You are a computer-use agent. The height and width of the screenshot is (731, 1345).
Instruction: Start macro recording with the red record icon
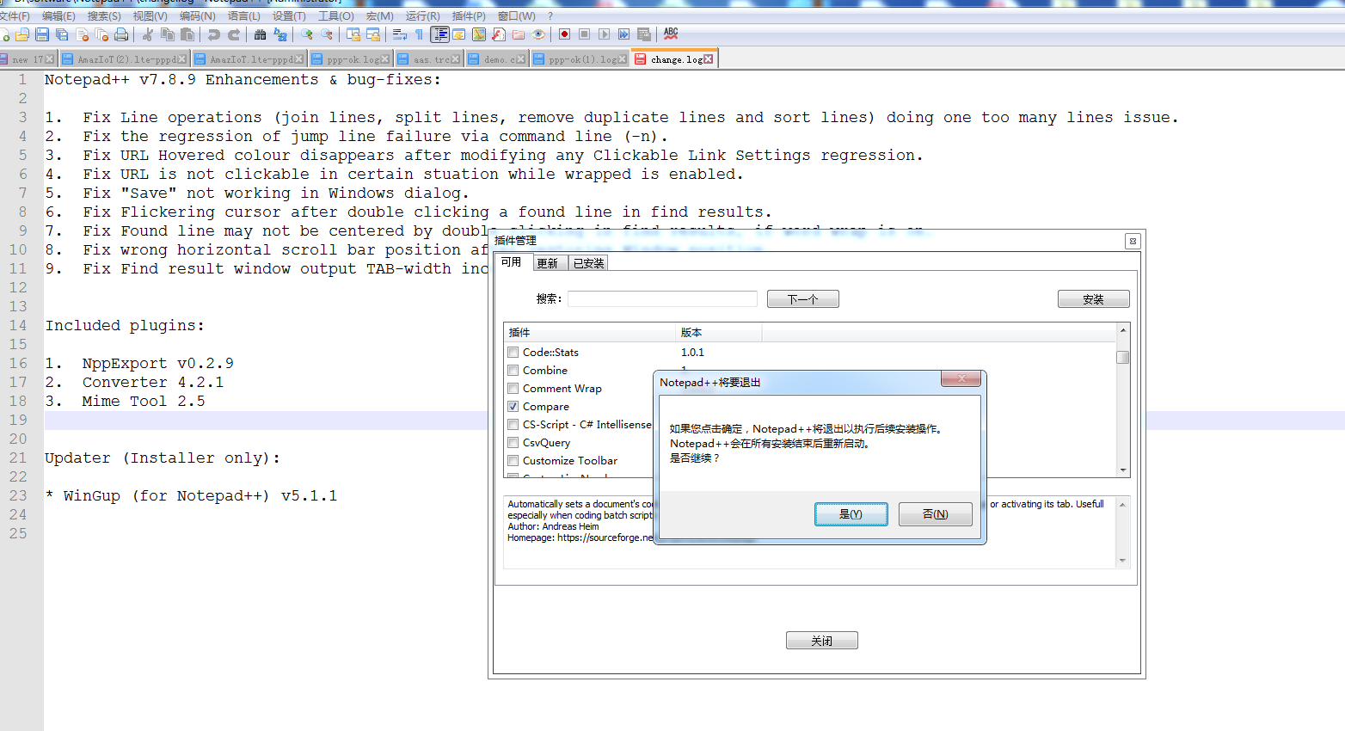pos(564,34)
